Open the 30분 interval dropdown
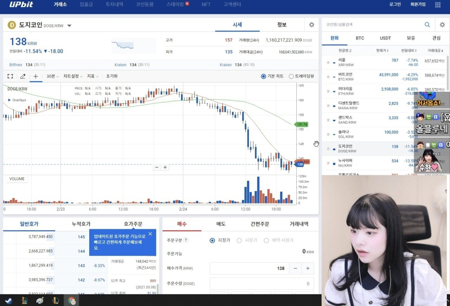This screenshot has width=450, height=306. click(53, 76)
